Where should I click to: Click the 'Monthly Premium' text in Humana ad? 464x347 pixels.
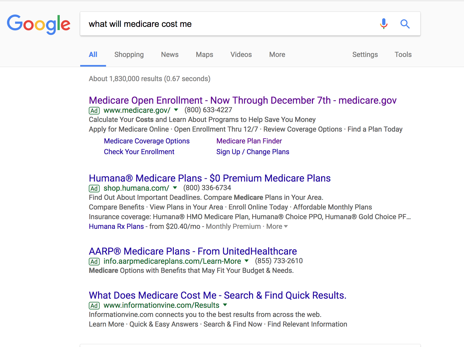pos(233,226)
